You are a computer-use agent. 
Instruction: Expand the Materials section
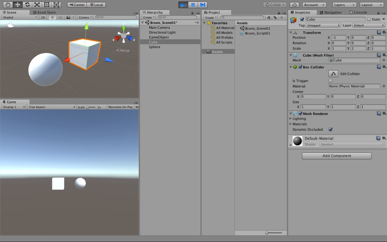tap(291, 124)
